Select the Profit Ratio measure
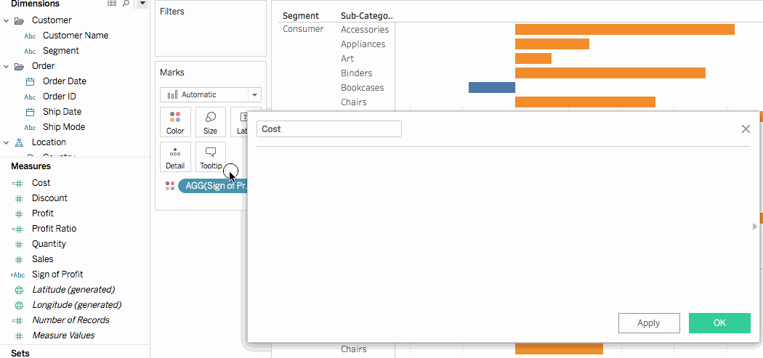This screenshot has width=763, height=358. click(54, 229)
